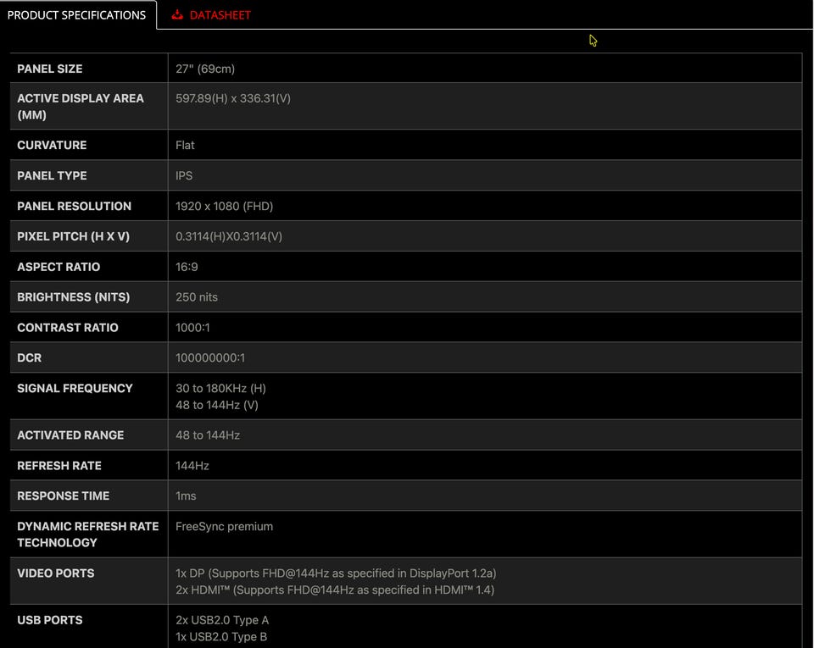Click the IPS panel type value
814x648 pixels.
[184, 175]
